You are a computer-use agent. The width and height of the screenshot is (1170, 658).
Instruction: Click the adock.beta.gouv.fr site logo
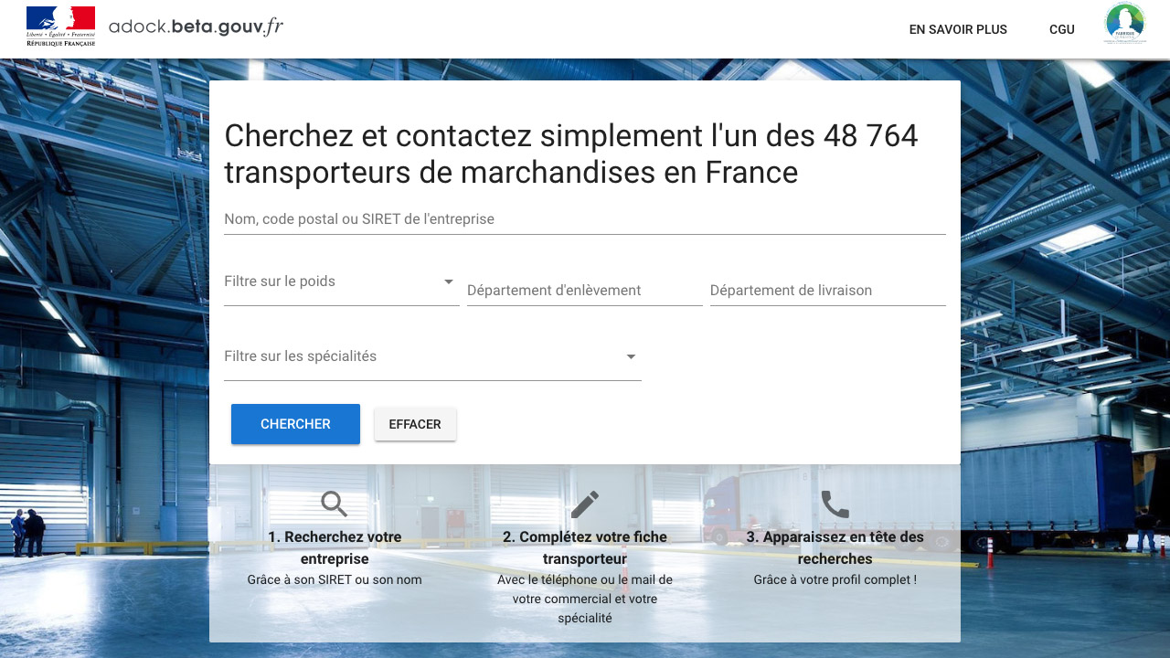tap(196, 27)
